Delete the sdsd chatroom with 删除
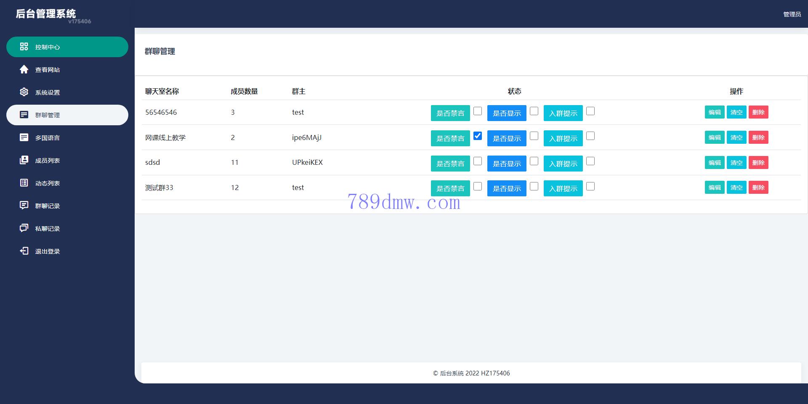The height and width of the screenshot is (404, 808). point(758,163)
